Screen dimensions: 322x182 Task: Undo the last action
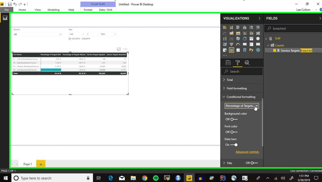15,4
